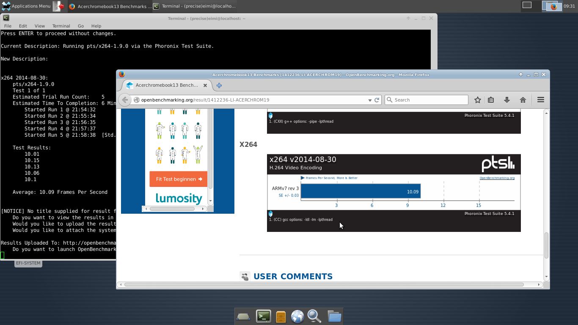Reload the OpenBenchmarking result page
This screenshot has width=578, height=325.
tap(377, 100)
